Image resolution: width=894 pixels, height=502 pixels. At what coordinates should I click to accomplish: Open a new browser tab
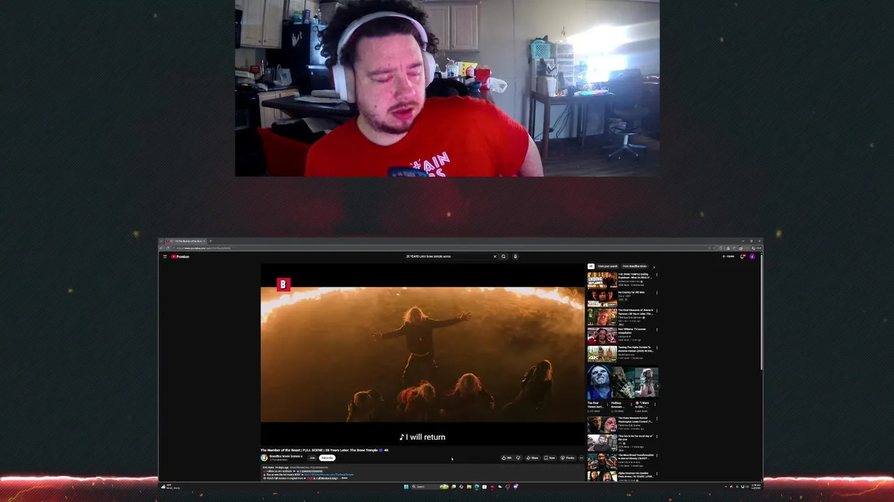pyautogui.click(x=210, y=241)
